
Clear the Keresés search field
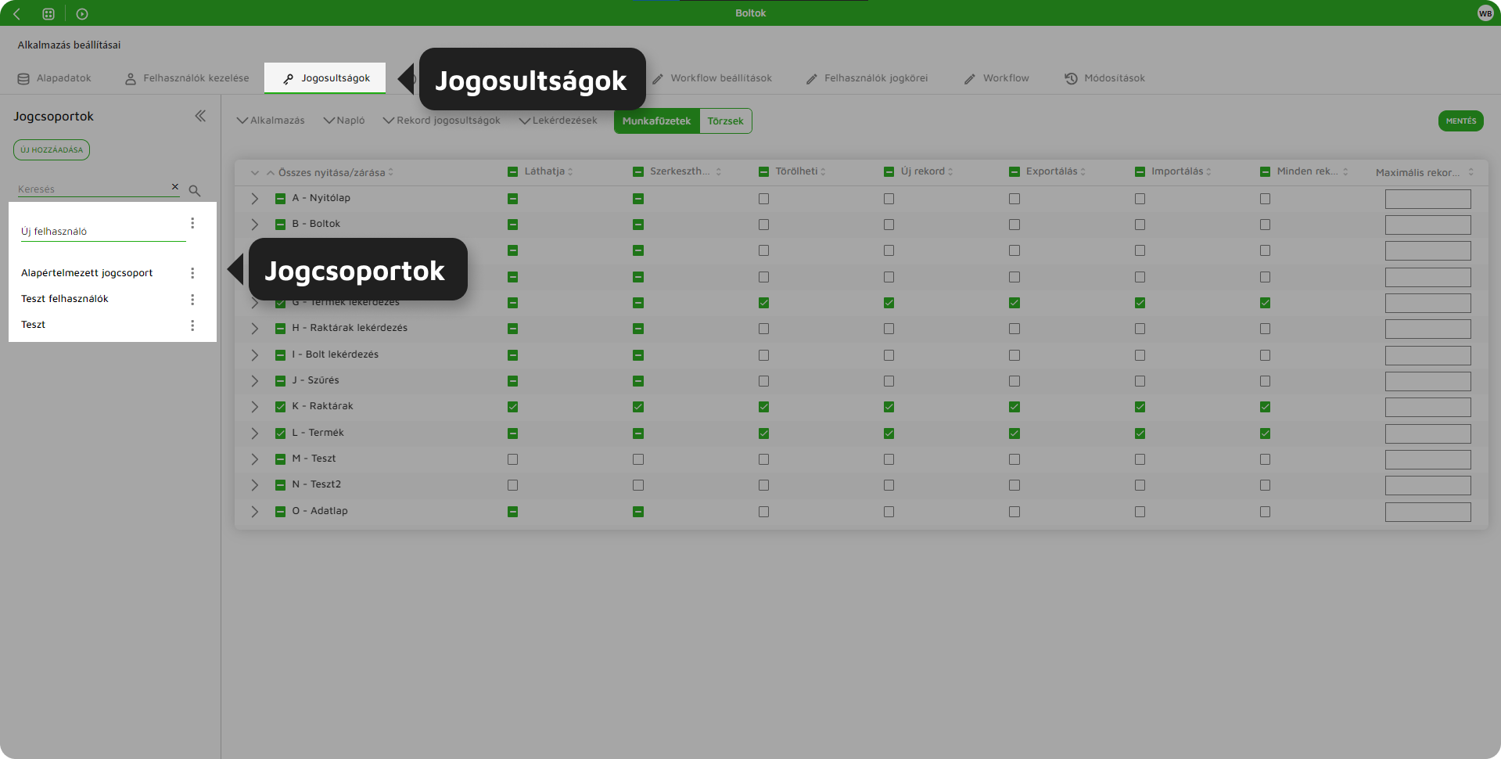point(175,186)
